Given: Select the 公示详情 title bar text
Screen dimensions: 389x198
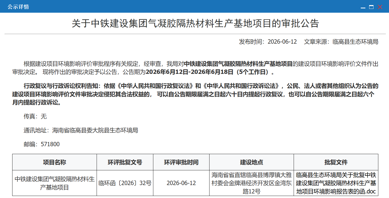Looking at the screenshot, I should (18, 7).
